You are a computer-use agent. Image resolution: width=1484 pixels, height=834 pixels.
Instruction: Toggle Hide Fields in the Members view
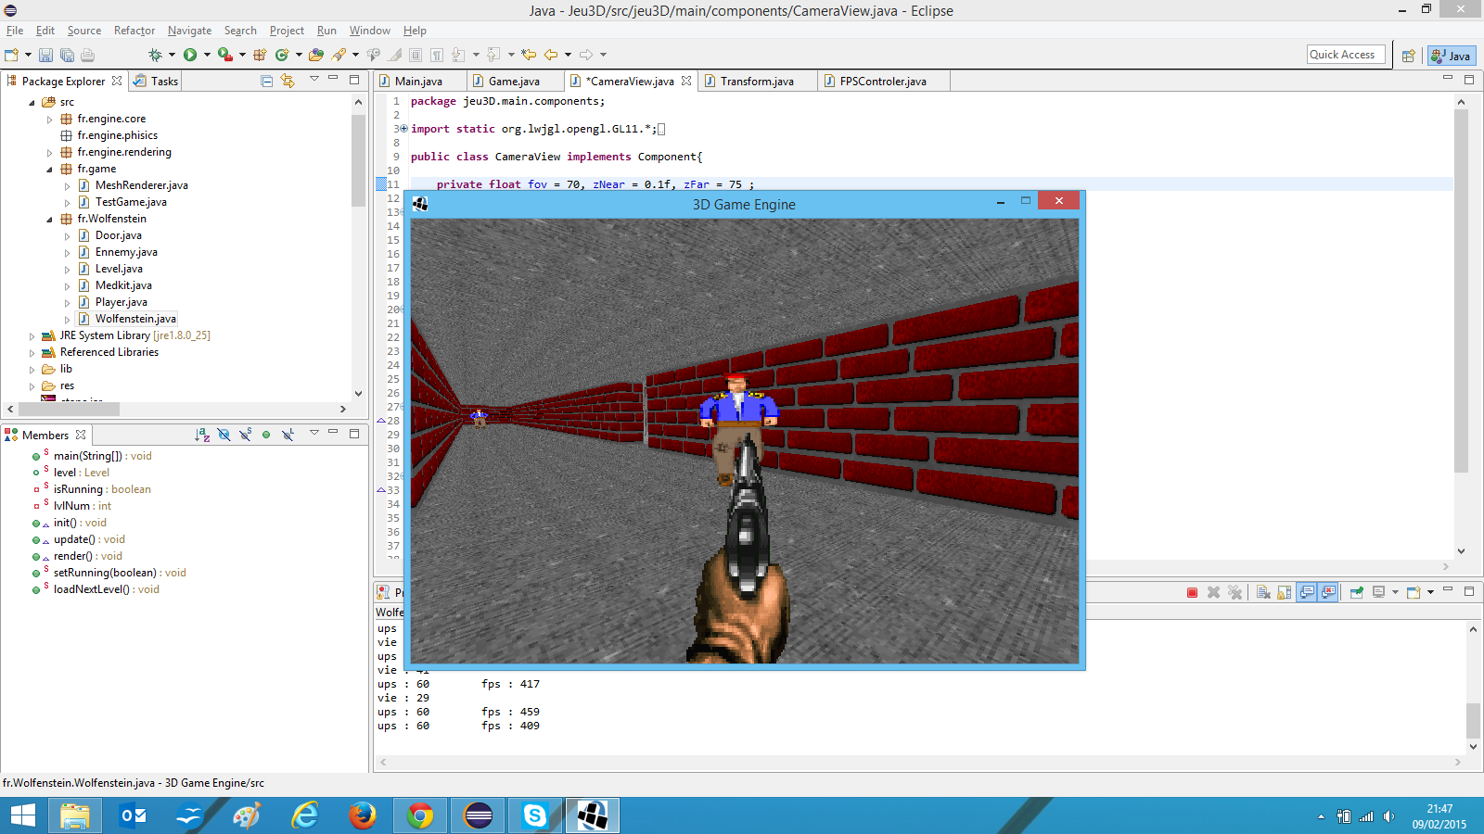[224, 435]
